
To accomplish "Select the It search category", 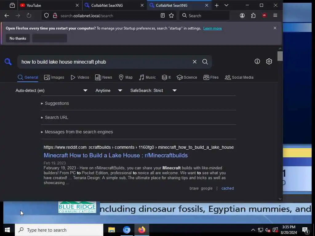I will coord(166,77).
